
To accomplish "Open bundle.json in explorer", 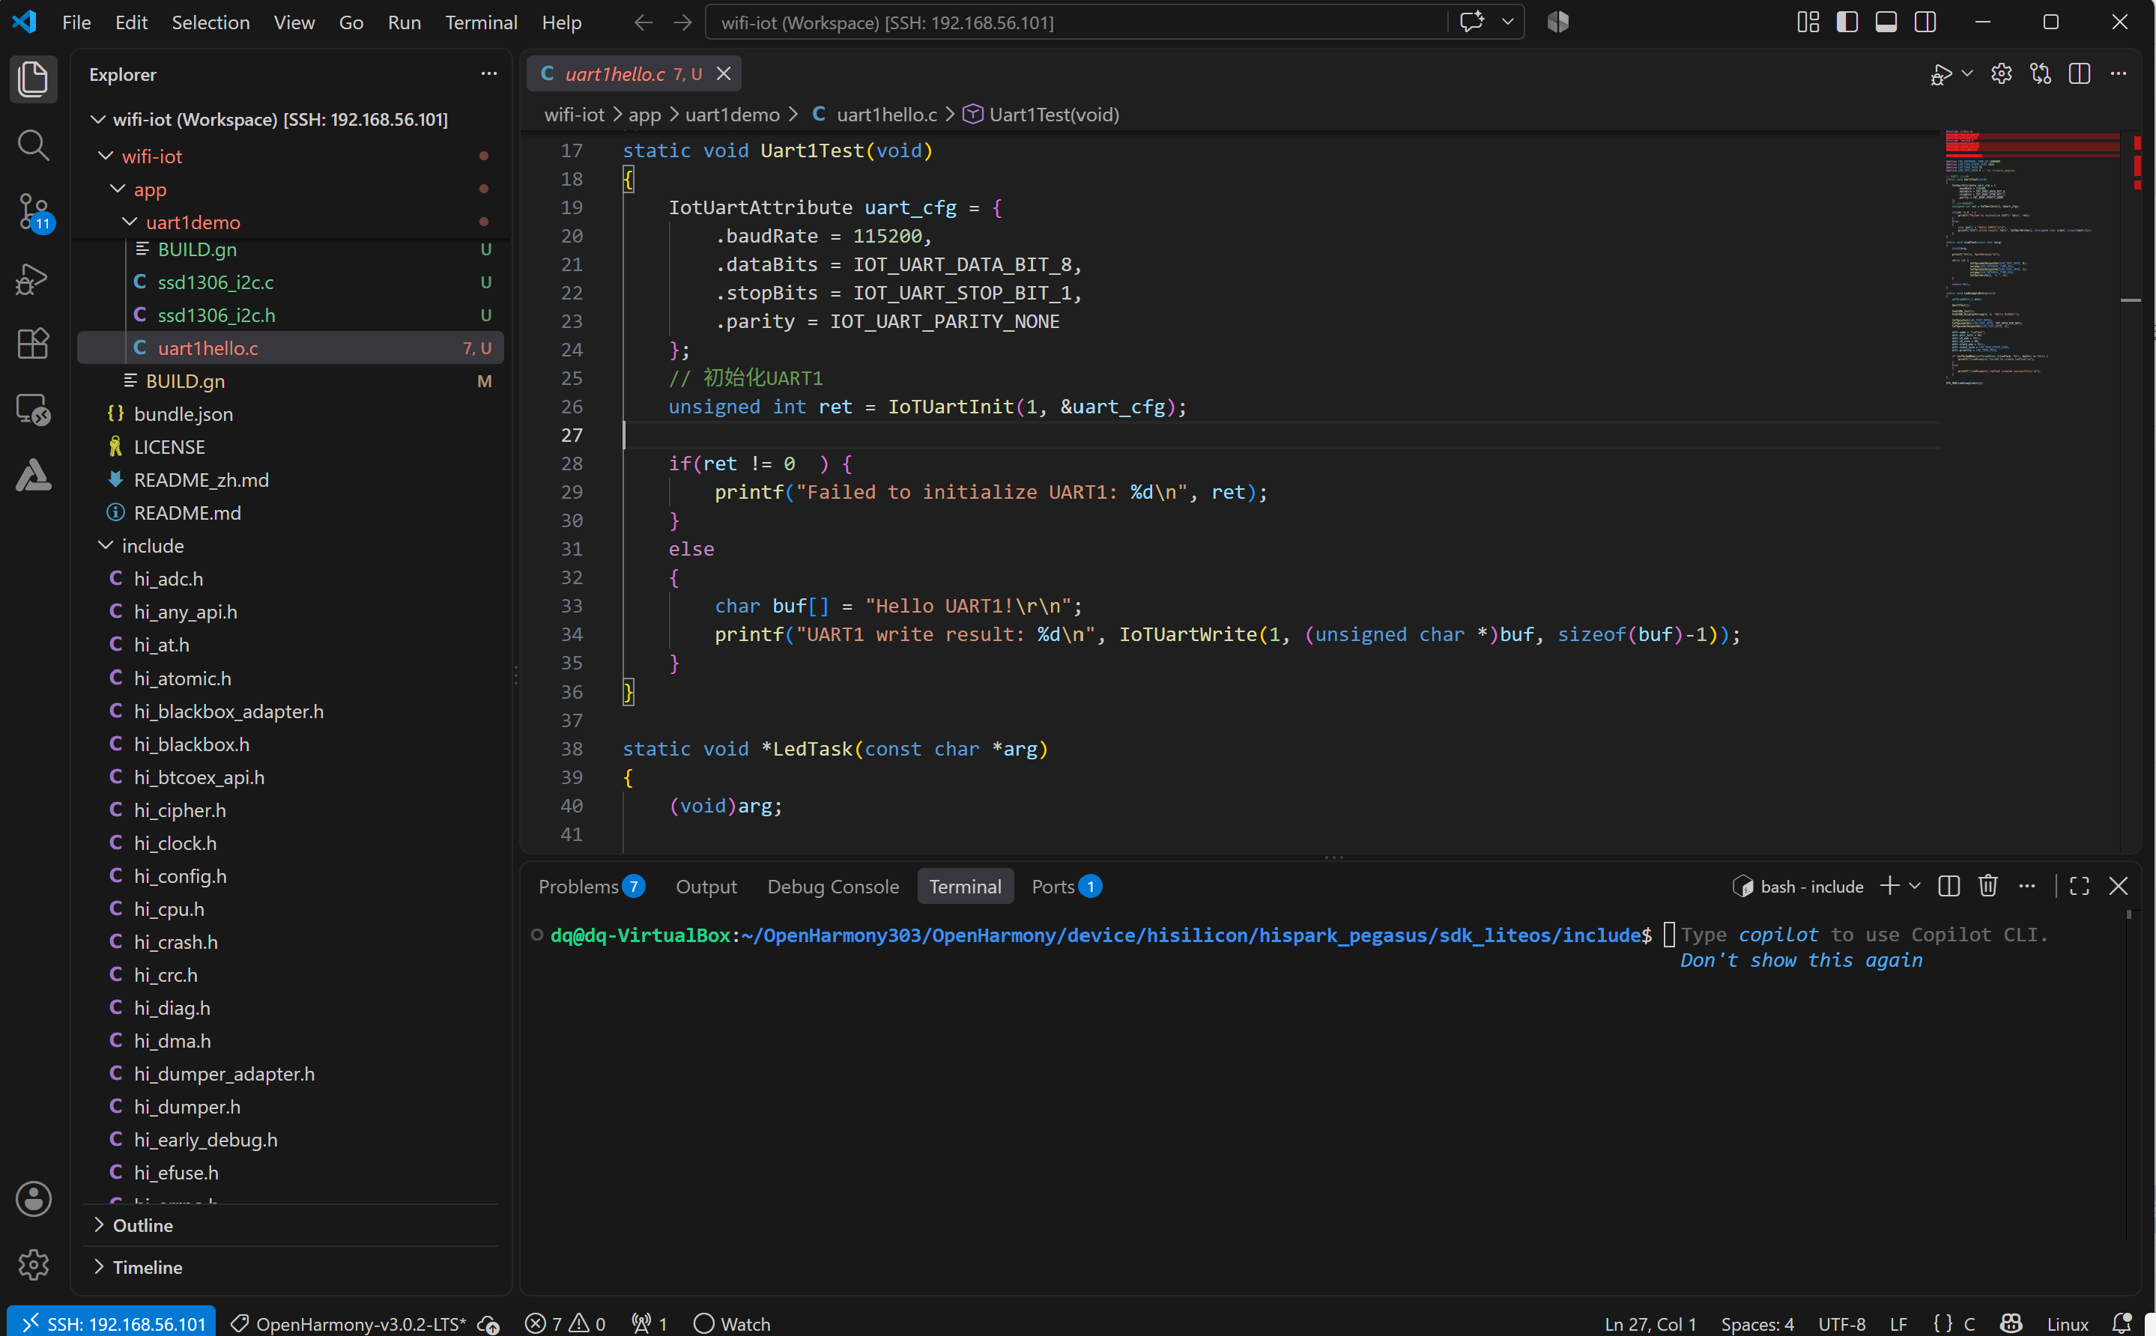I will click(291, 413).
